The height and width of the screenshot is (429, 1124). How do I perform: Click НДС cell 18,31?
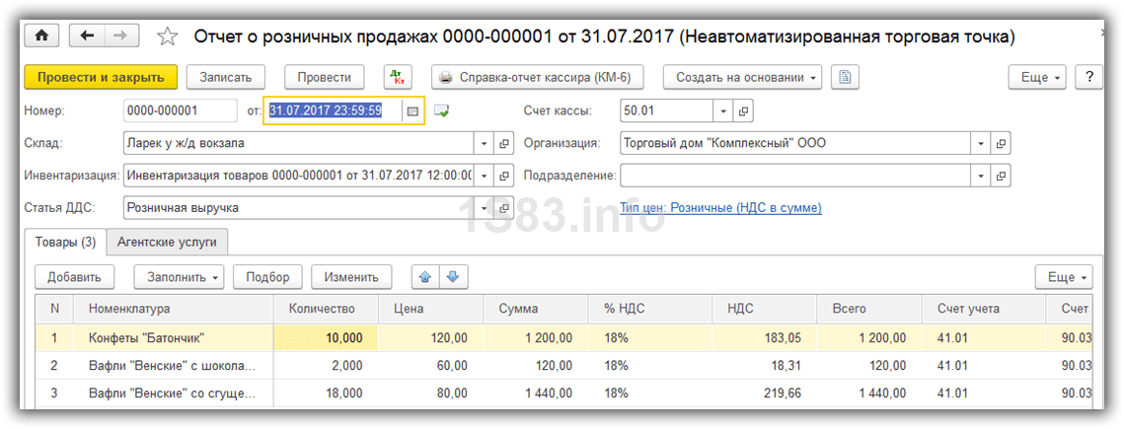tap(764, 365)
